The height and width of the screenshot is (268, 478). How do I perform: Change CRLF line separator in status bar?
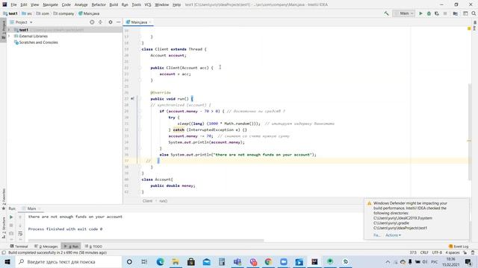click(x=424, y=252)
